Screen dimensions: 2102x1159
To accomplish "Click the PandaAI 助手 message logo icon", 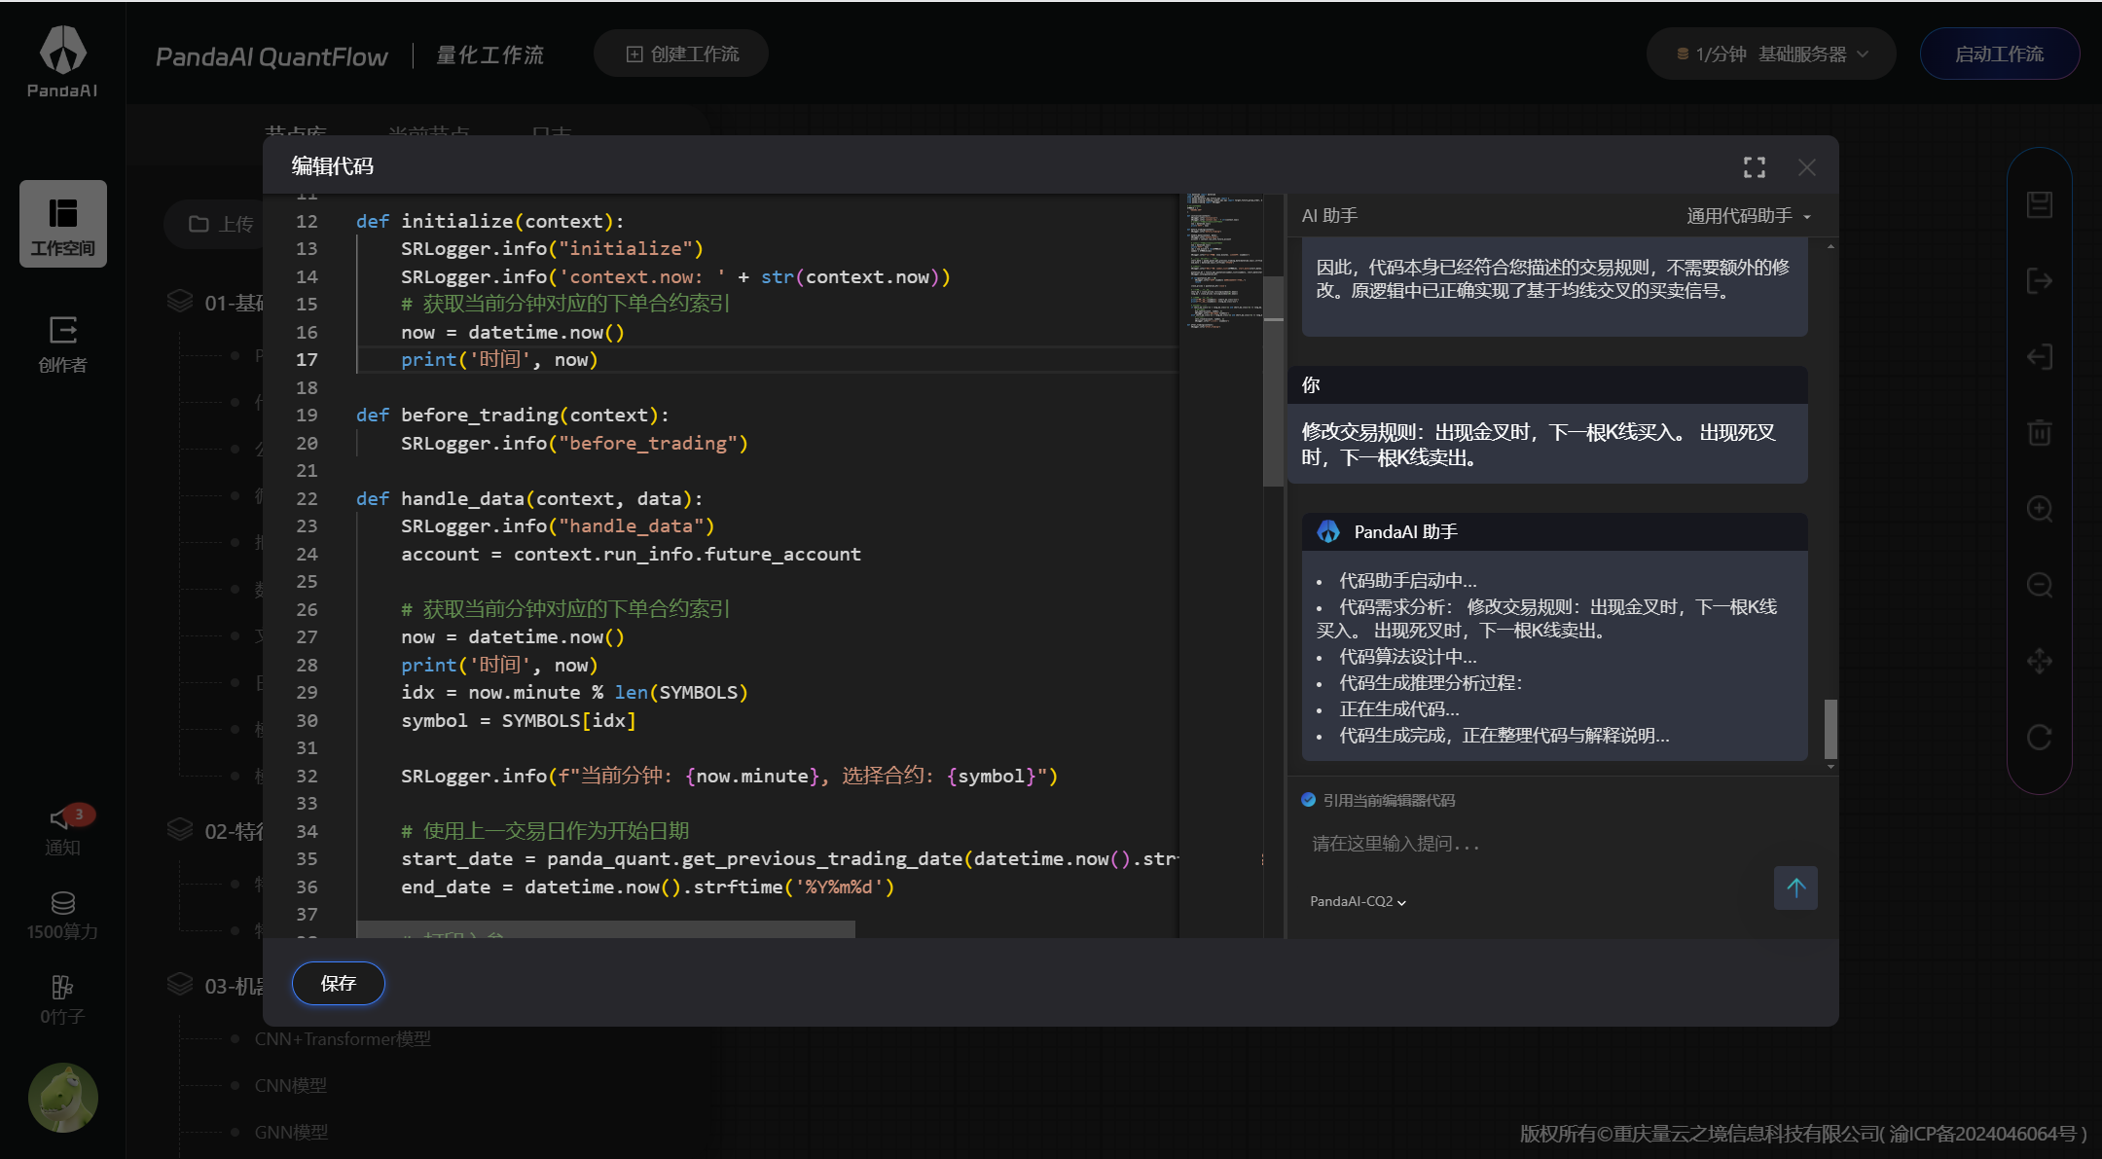I will 1328,531.
